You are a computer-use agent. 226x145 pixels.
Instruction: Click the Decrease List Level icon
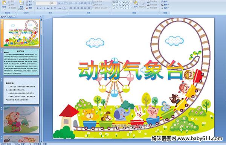click(82, 3)
